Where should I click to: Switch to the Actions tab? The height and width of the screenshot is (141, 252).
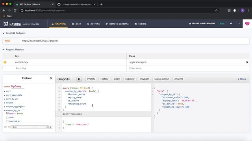pos(93,23)
